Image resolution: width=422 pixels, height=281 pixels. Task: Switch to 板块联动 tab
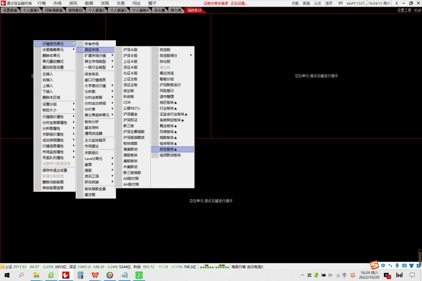click(75, 10)
